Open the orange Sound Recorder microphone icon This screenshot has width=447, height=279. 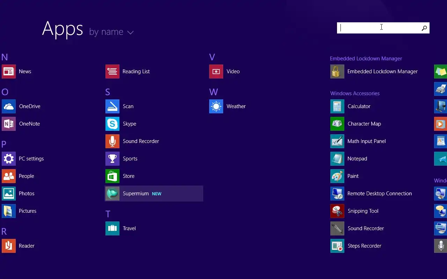click(x=112, y=141)
